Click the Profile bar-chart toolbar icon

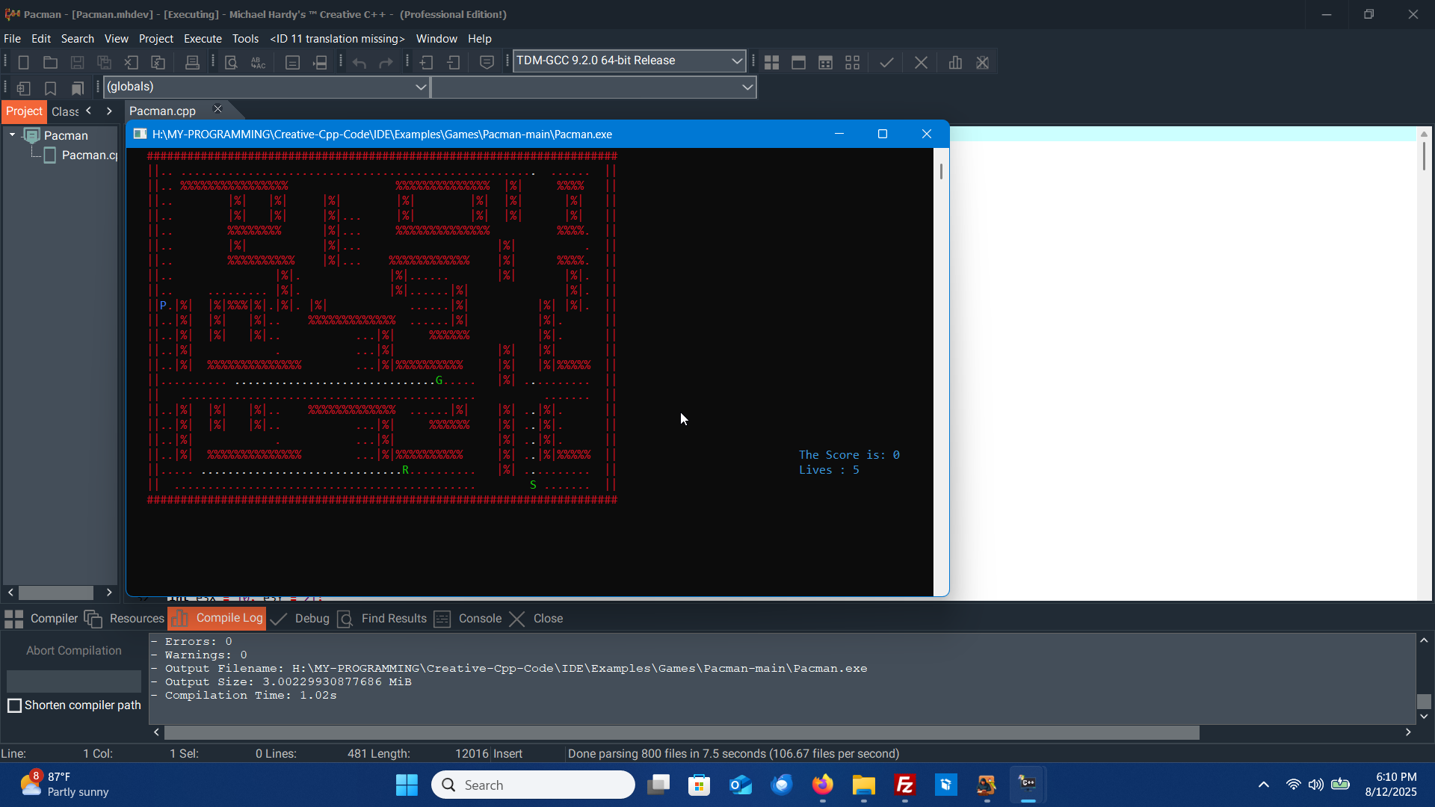tap(955, 63)
